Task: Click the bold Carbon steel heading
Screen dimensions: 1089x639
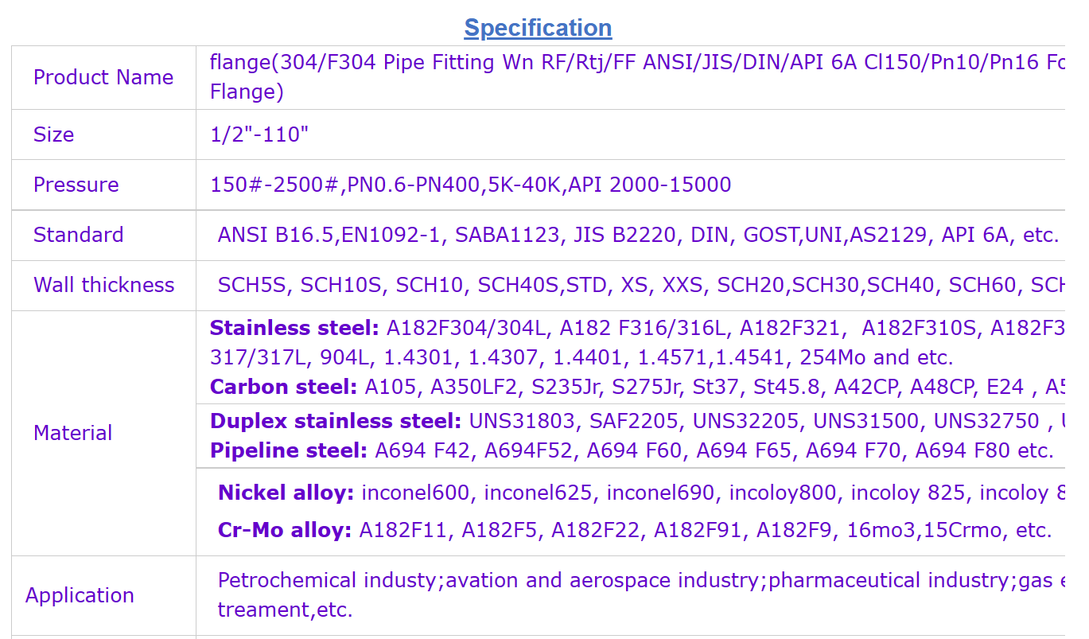Action: [x=283, y=387]
